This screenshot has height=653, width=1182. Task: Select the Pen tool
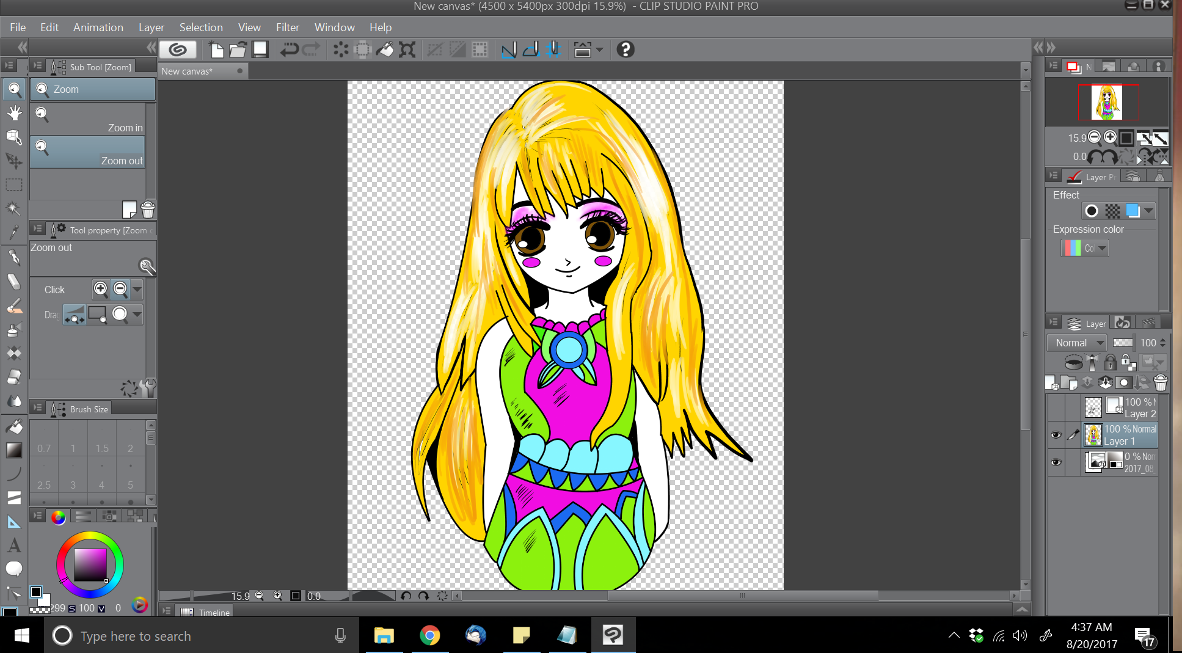point(14,258)
